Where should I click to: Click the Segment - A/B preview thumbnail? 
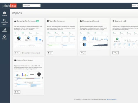(x=125, y=40)
